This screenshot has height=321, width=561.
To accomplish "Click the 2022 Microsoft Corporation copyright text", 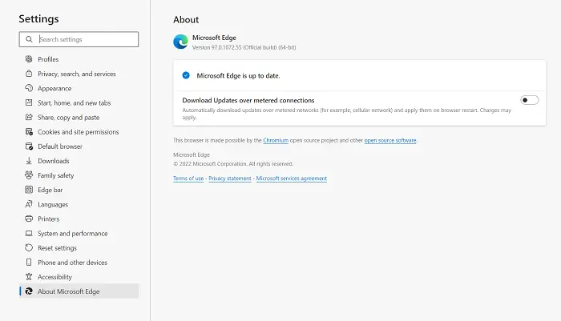I will coord(233,164).
